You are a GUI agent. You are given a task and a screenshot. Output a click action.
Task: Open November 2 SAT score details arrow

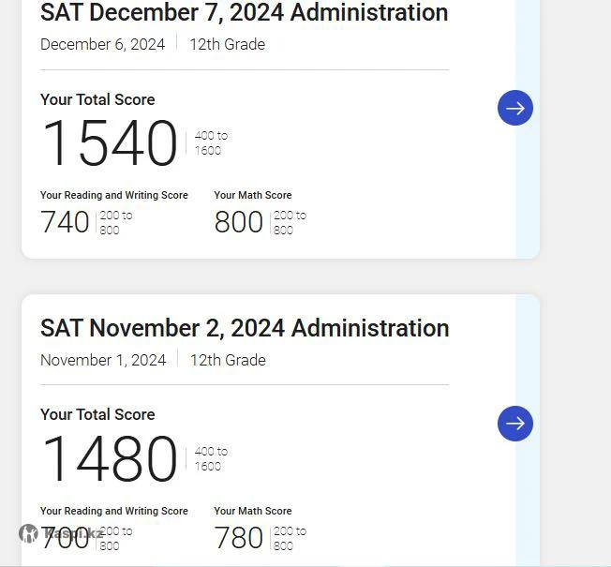point(515,424)
